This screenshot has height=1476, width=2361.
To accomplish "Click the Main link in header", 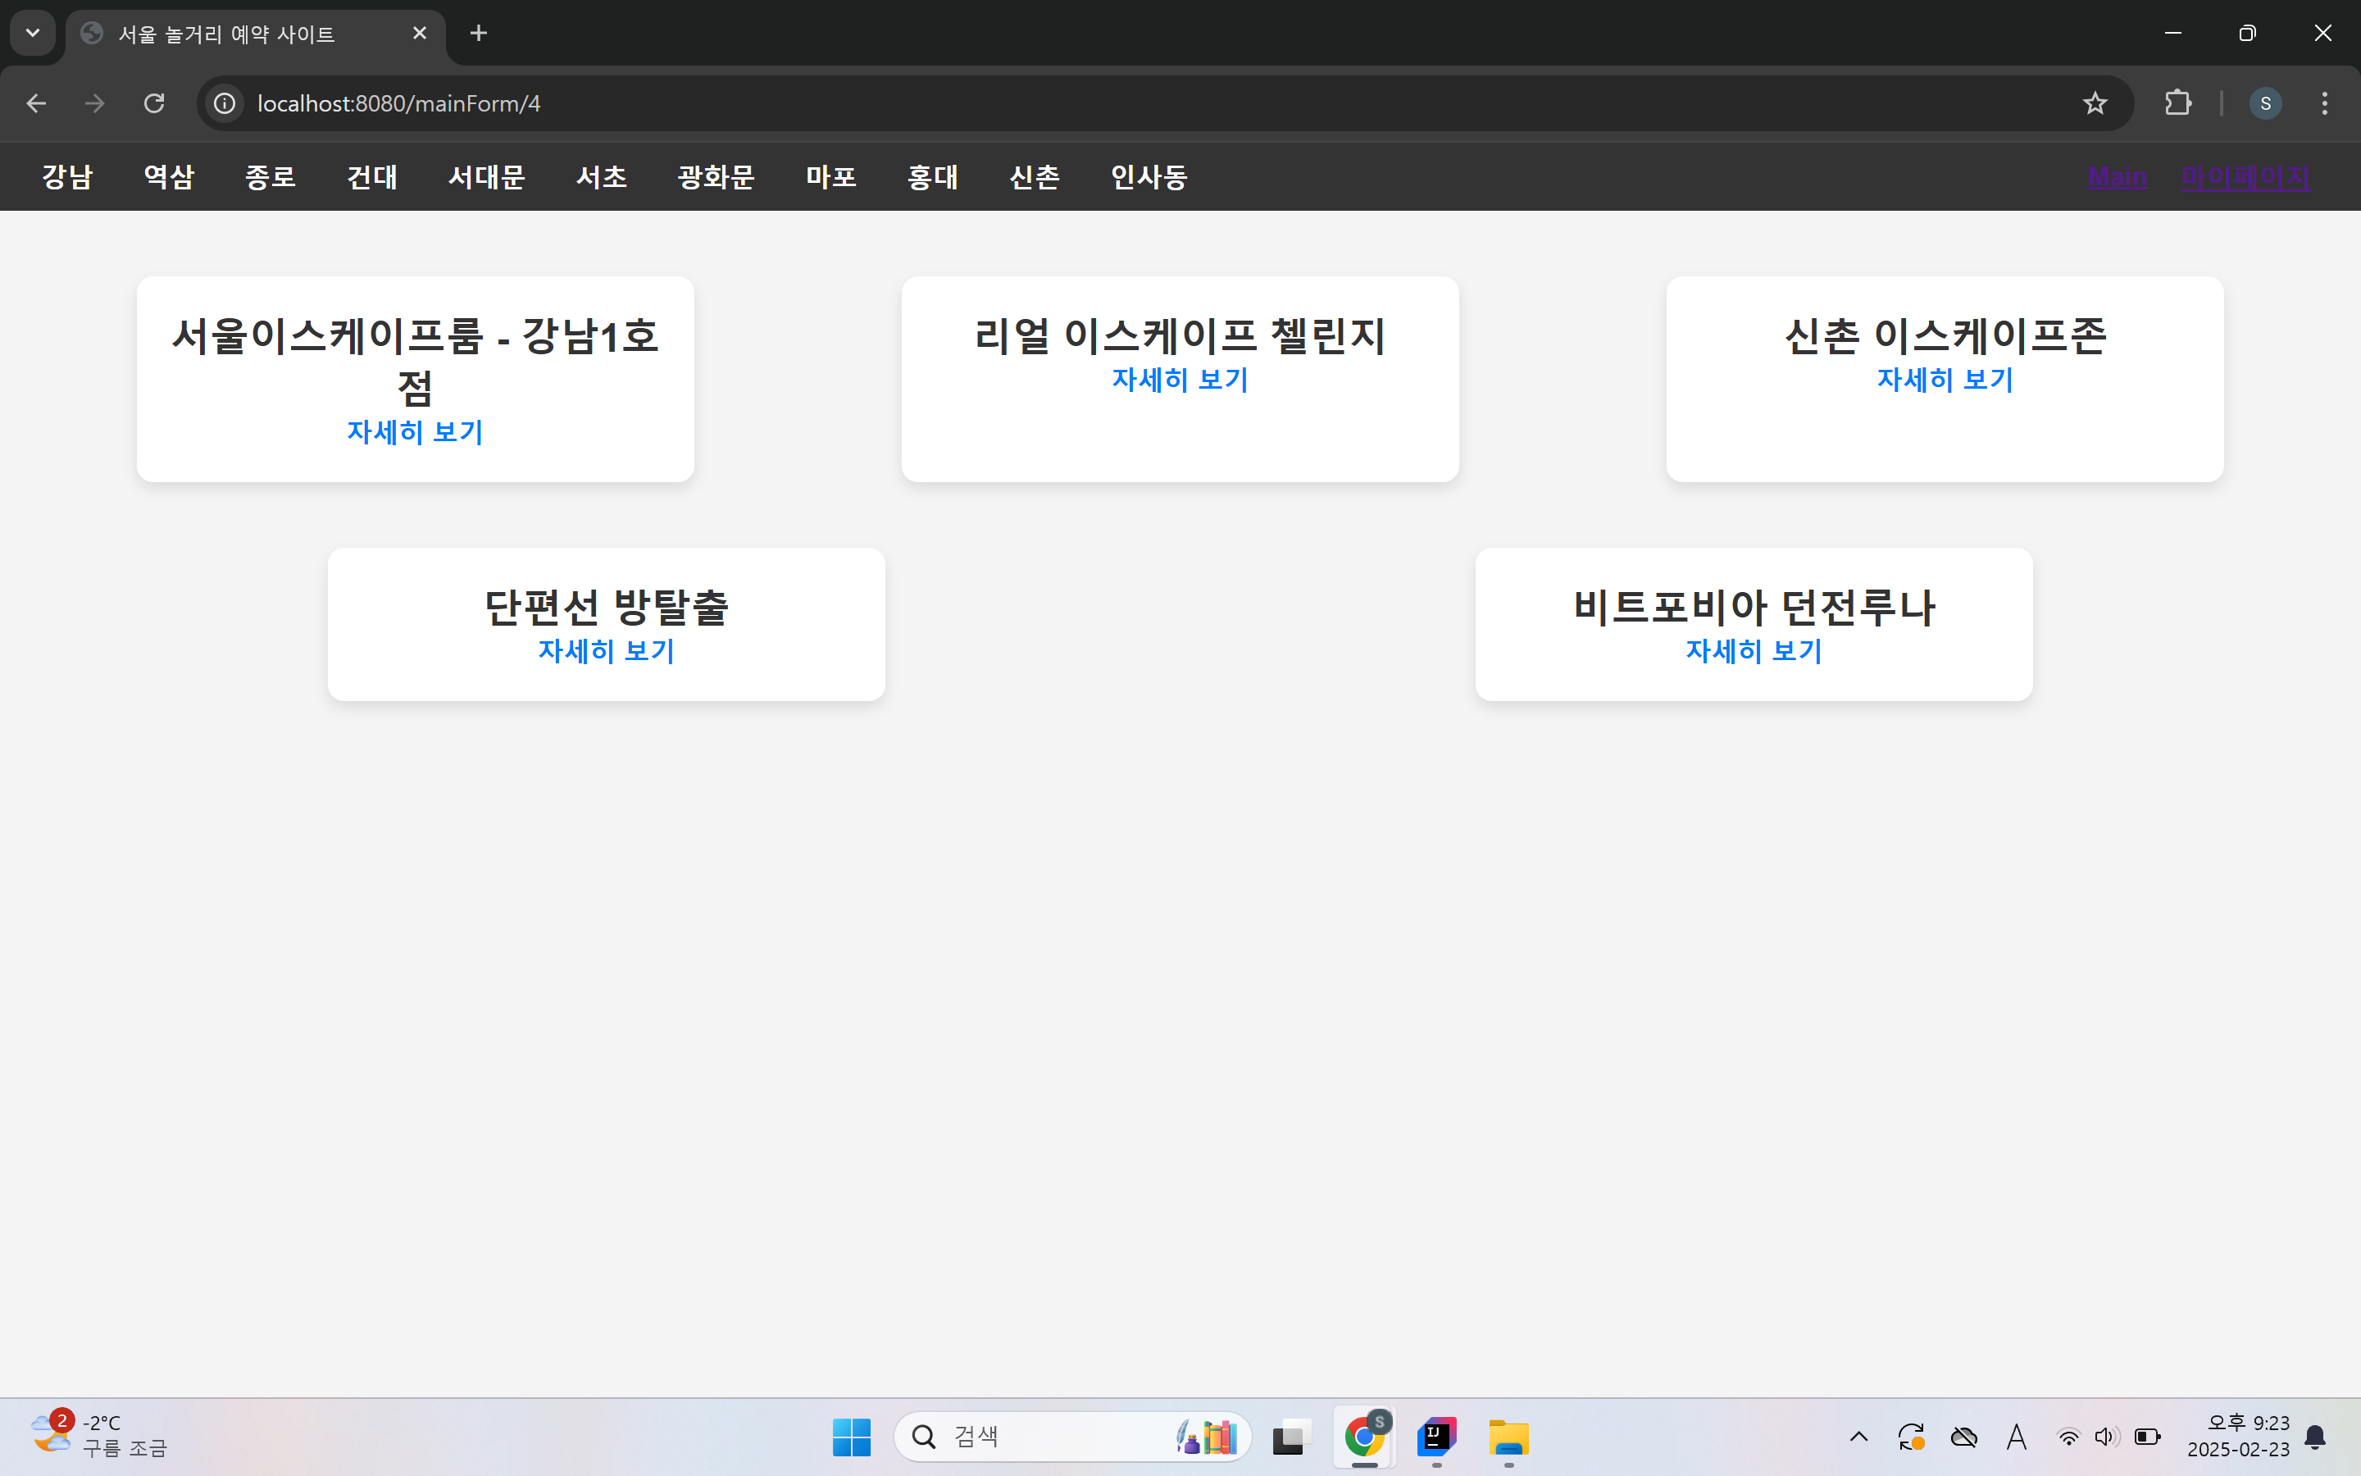I will coord(2117,176).
